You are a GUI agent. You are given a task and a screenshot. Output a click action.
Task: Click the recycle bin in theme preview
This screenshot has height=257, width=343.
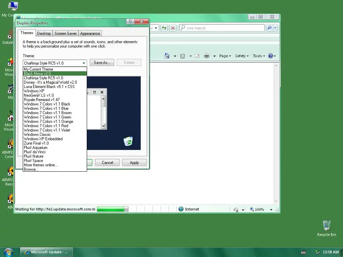128,141
